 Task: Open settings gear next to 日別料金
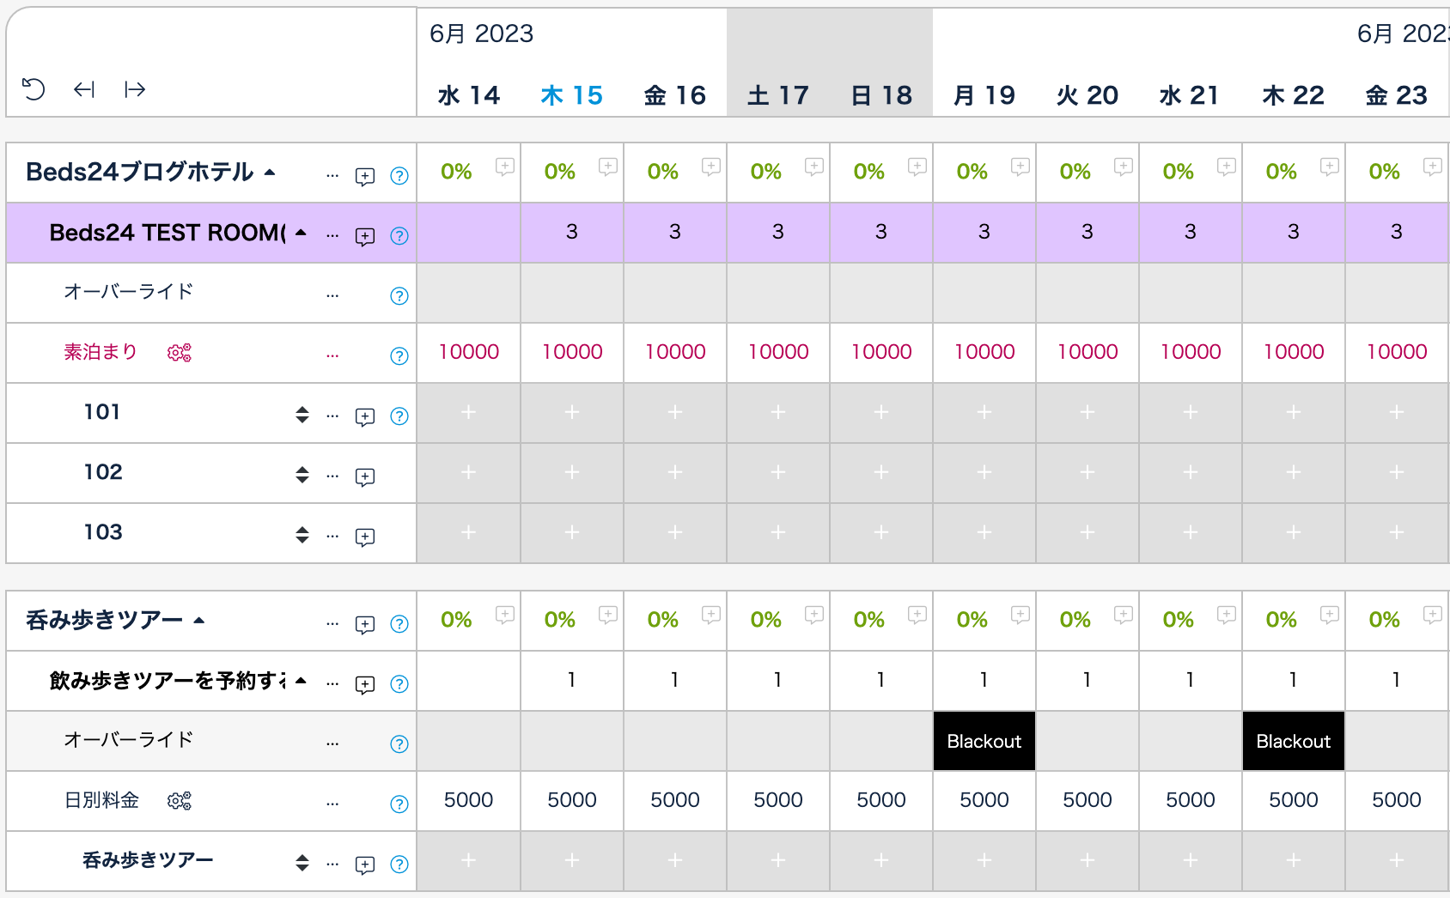tap(179, 801)
